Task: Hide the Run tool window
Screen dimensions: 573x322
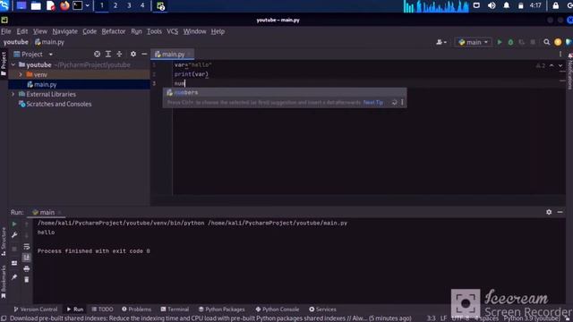Action: tap(560, 212)
